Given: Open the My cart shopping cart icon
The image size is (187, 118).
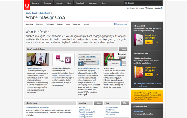Looking at the screenshot, I should point(146,8).
